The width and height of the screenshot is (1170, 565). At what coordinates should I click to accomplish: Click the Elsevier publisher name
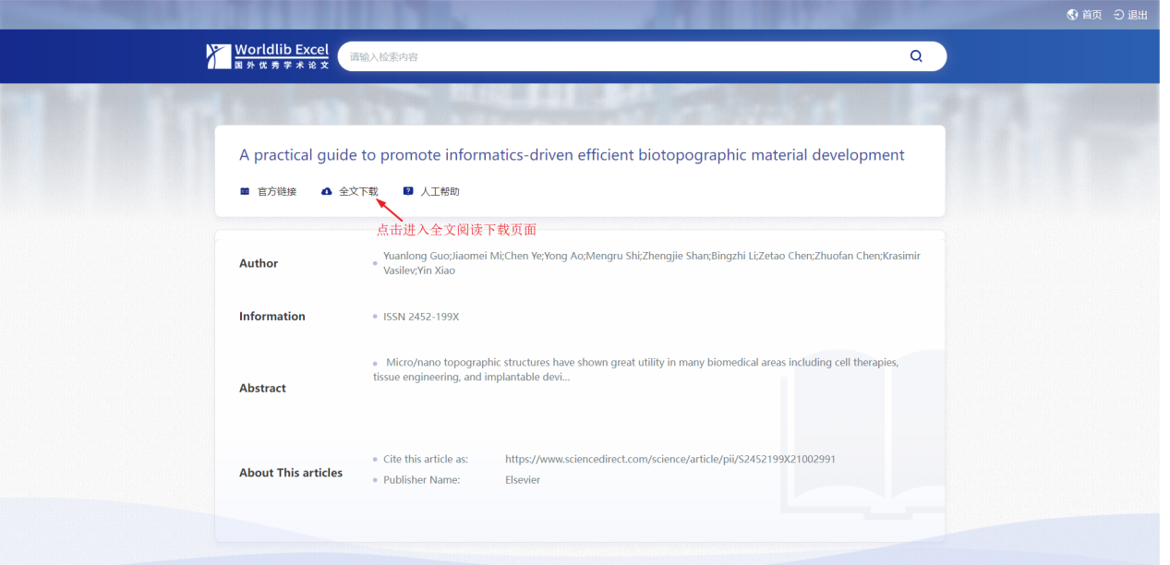[x=523, y=480]
